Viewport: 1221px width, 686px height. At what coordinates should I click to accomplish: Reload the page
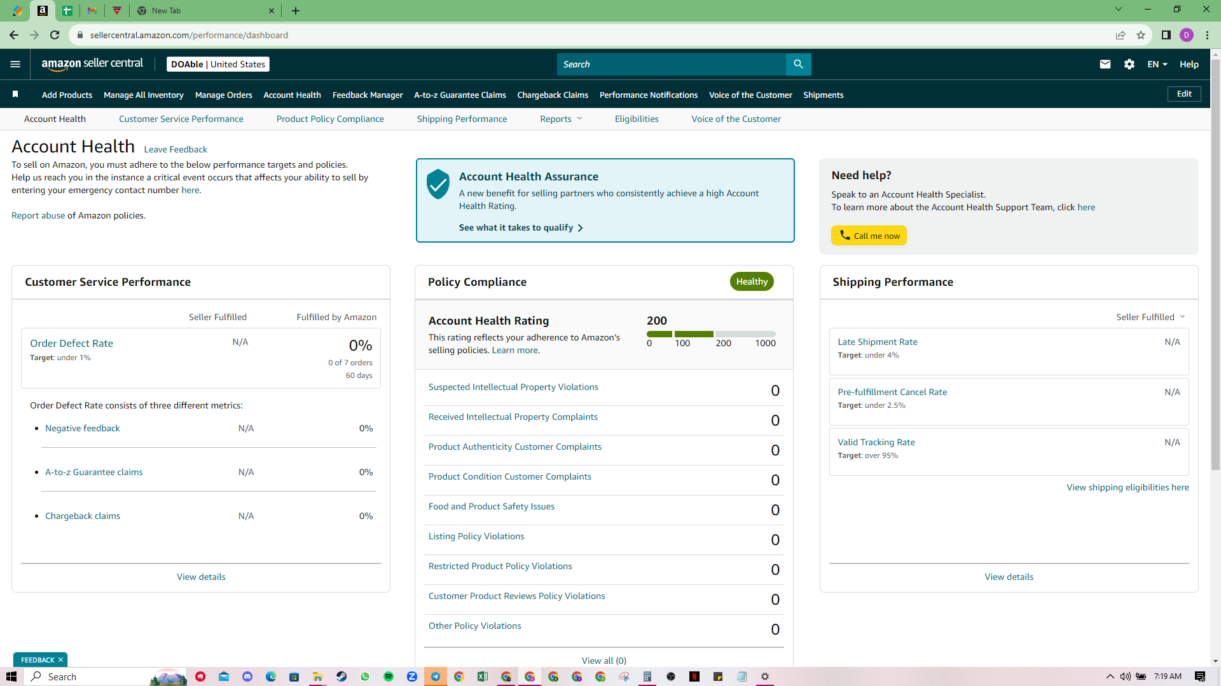(55, 35)
